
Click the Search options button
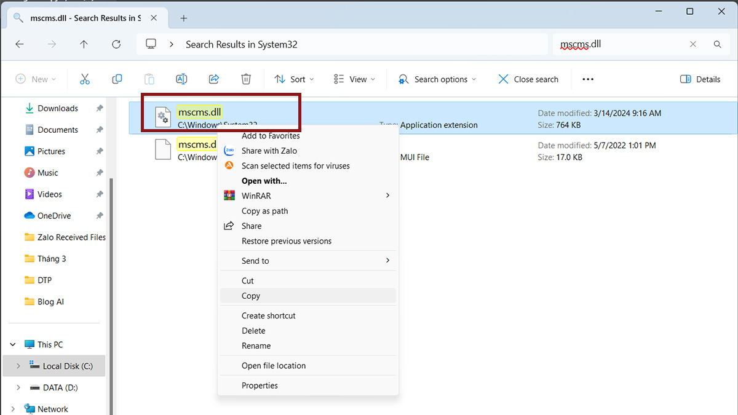coord(436,79)
